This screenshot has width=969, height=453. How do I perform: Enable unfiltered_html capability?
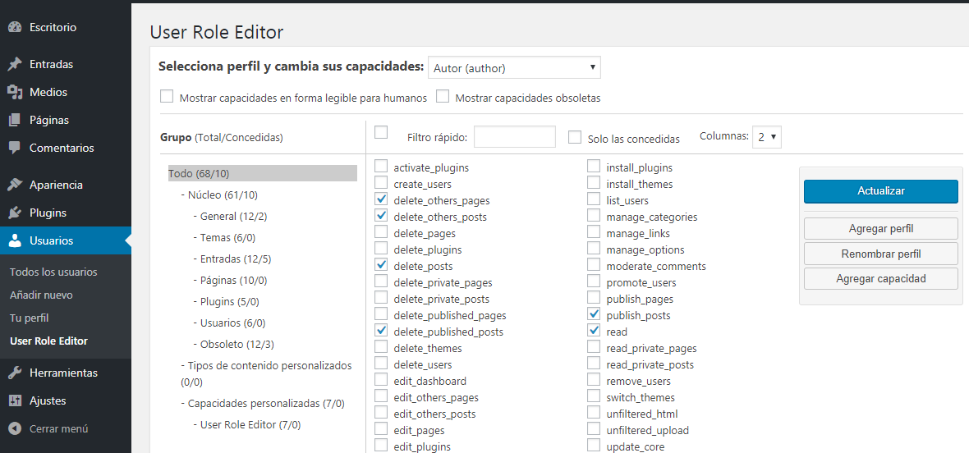click(593, 413)
